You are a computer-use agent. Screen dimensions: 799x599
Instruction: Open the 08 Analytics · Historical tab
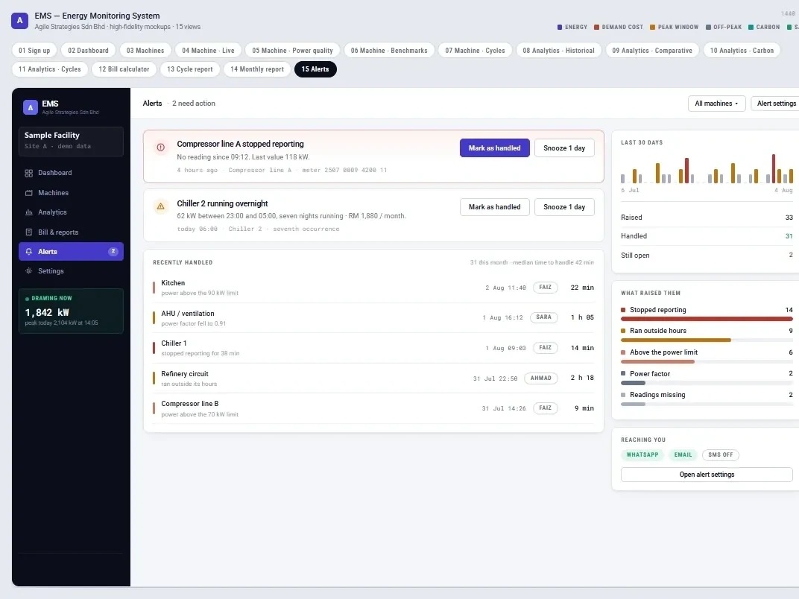pyautogui.click(x=558, y=51)
